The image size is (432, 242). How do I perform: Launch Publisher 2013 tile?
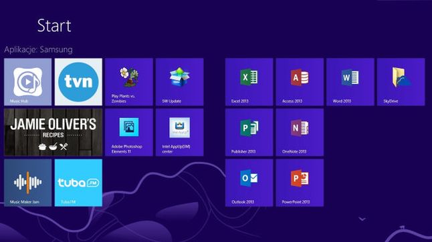(x=249, y=133)
